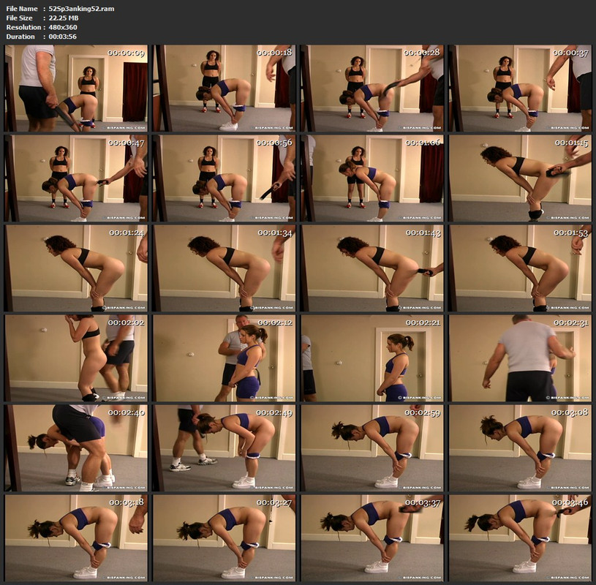
Task: Click the thumbnail marked 00:00:28
Action: [x=372, y=88]
